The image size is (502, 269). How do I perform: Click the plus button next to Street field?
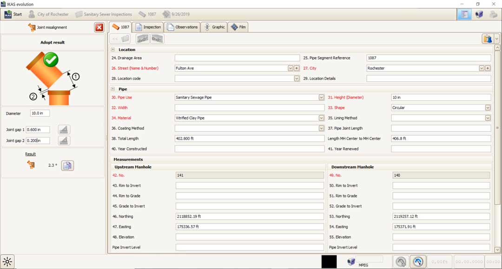click(297, 68)
